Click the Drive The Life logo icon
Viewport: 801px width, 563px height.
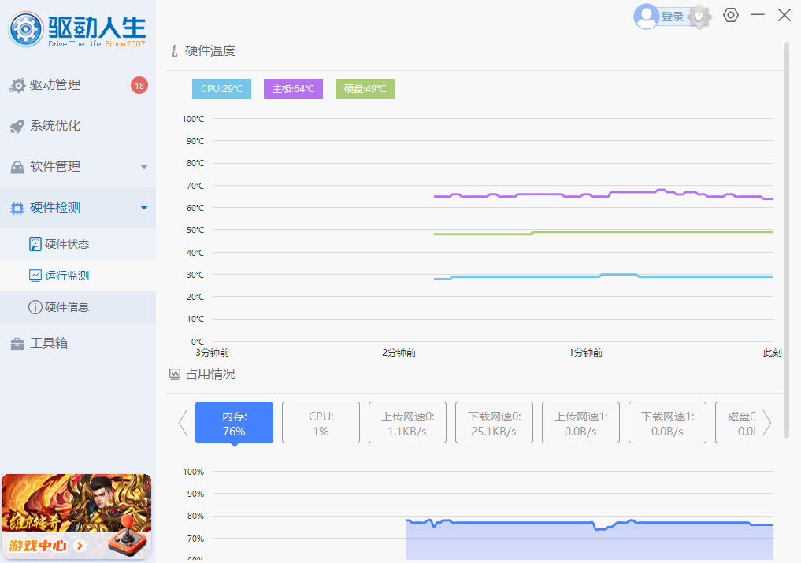[26, 30]
